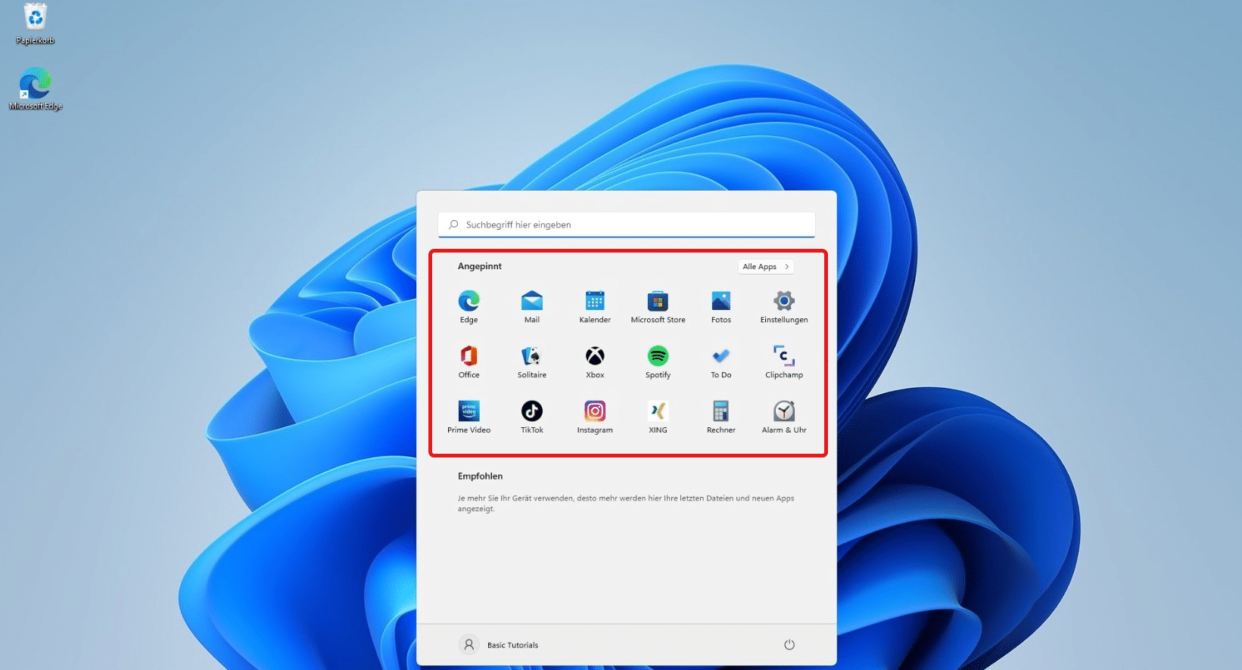This screenshot has height=670, width=1242.
Task: Open the Basic Tutorials user account menu
Action: 499,644
